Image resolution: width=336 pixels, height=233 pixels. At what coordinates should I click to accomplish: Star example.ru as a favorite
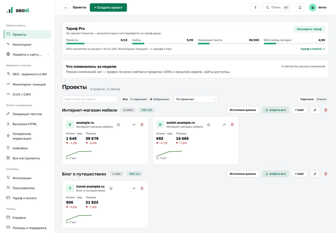point(118,125)
